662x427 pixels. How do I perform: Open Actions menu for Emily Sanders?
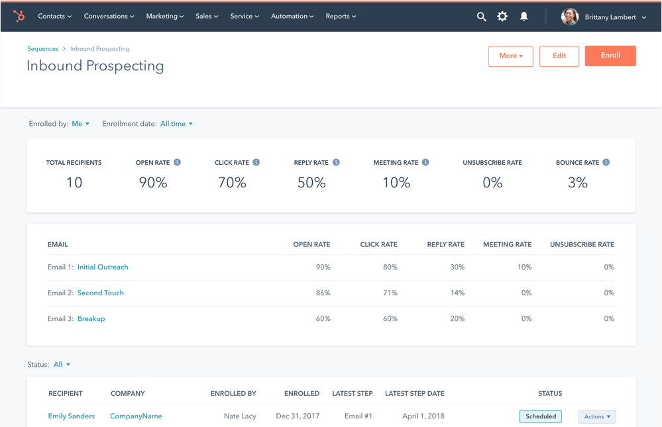click(596, 416)
